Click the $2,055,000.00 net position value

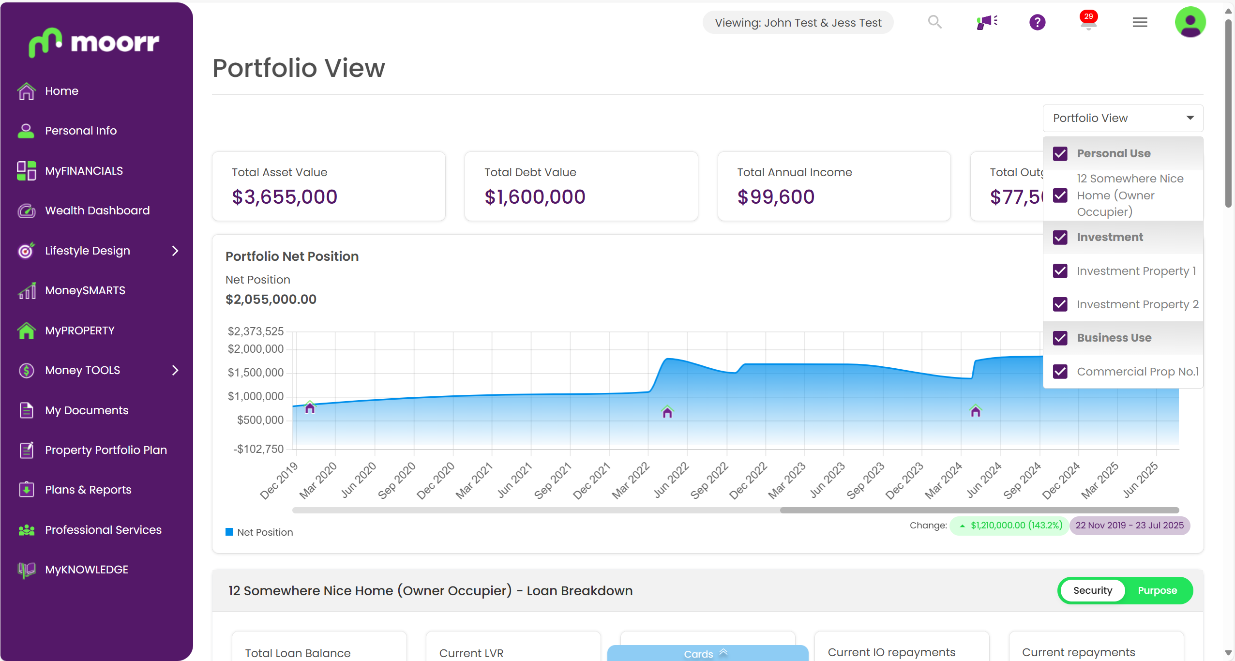[x=271, y=300]
